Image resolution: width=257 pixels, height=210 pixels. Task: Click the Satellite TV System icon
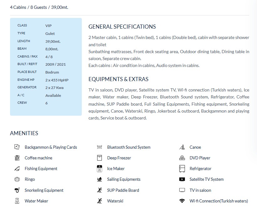pos(182,179)
